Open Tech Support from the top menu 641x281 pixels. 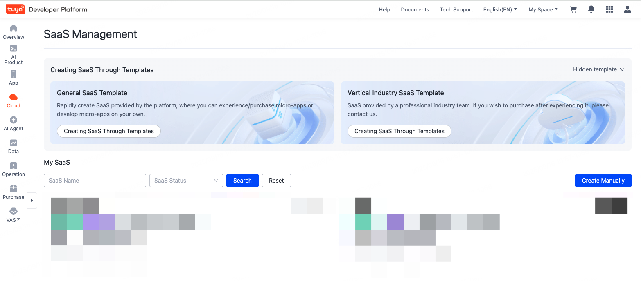(456, 9)
